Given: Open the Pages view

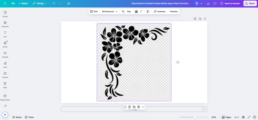Looking at the screenshot, I should 226,117.
